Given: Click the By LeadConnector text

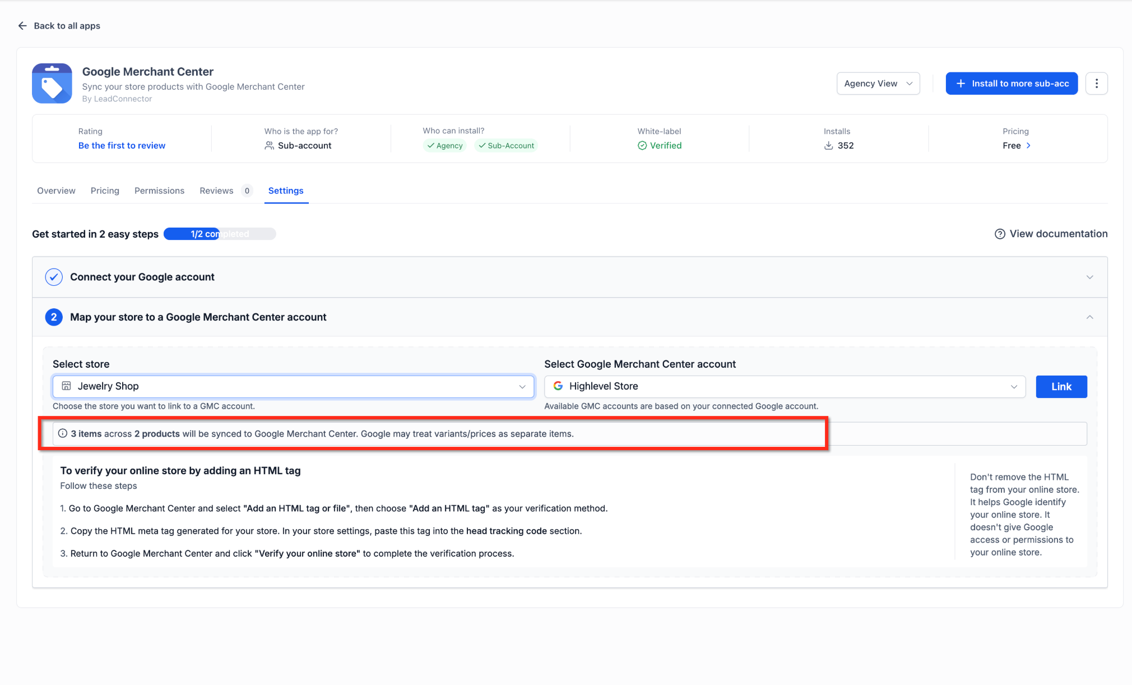Looking at the screenshot, I should pos(117,99).
